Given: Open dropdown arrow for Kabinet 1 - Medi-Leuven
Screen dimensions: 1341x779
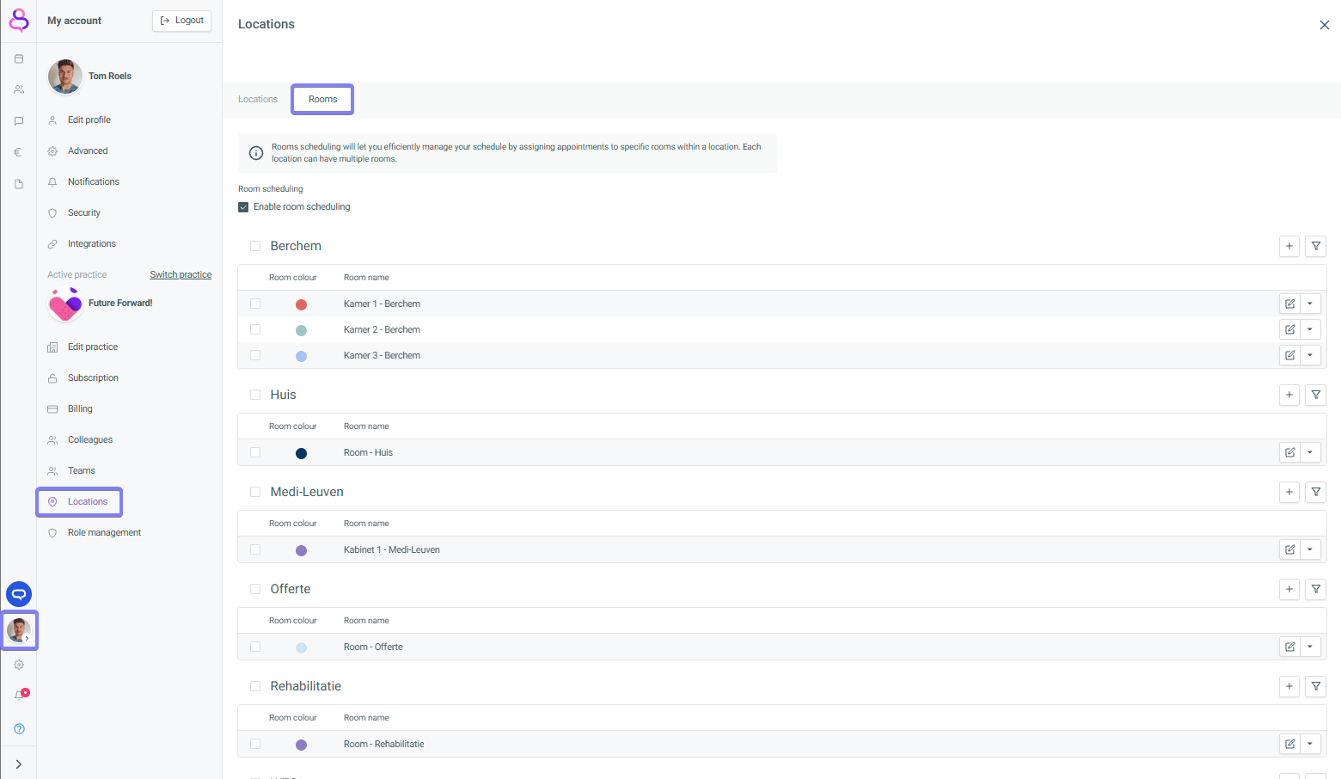Looking at the screenshot, I should pyautogui.click(x=1310, y=549).
